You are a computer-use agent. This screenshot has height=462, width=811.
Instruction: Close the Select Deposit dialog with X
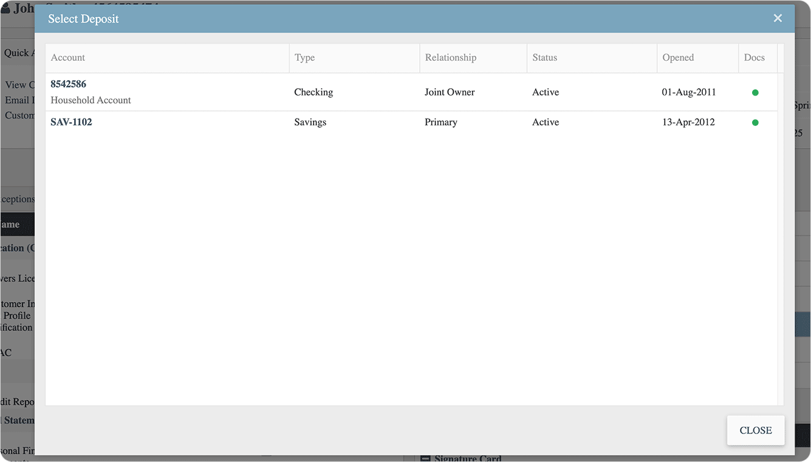click(x=778, y=18)
